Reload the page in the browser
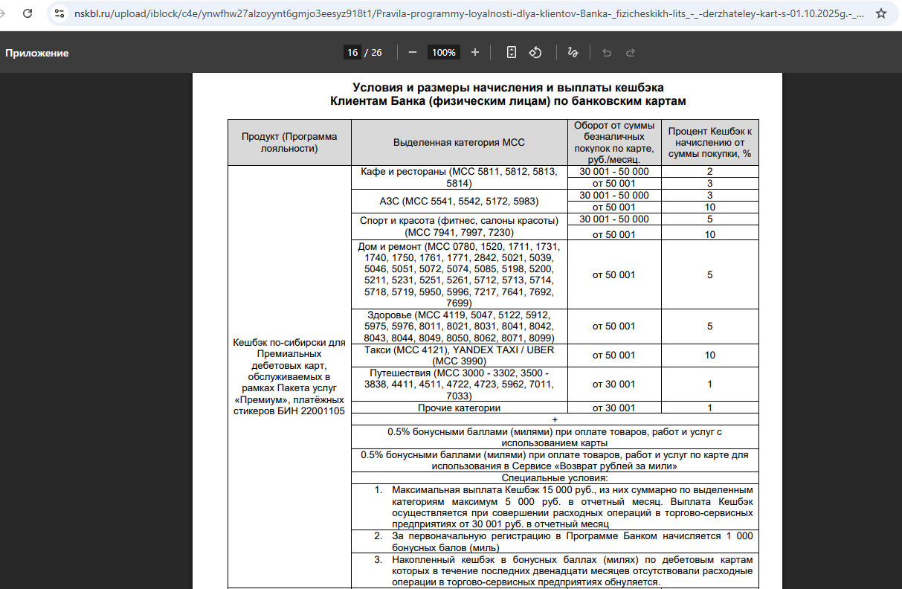Screen dimensions: 902x589 click(28, 13)
